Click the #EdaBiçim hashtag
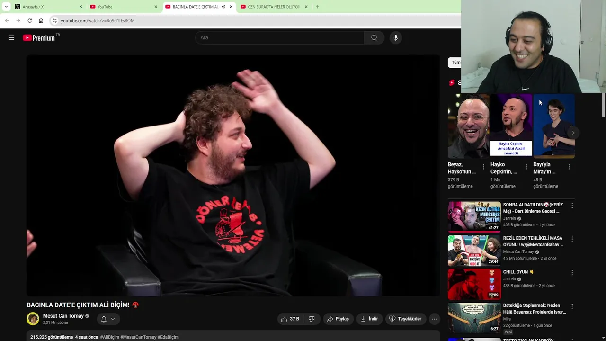The image size is (606, 341). click(168, 337)
